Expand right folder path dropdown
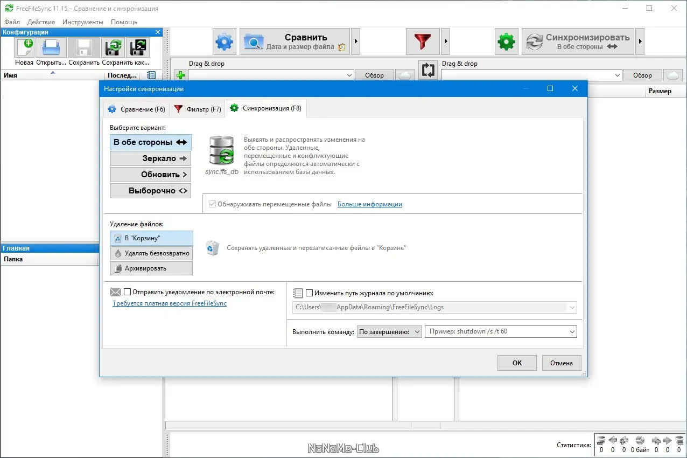The height and width of the screenshot is (458, 687). click(616, 75)
